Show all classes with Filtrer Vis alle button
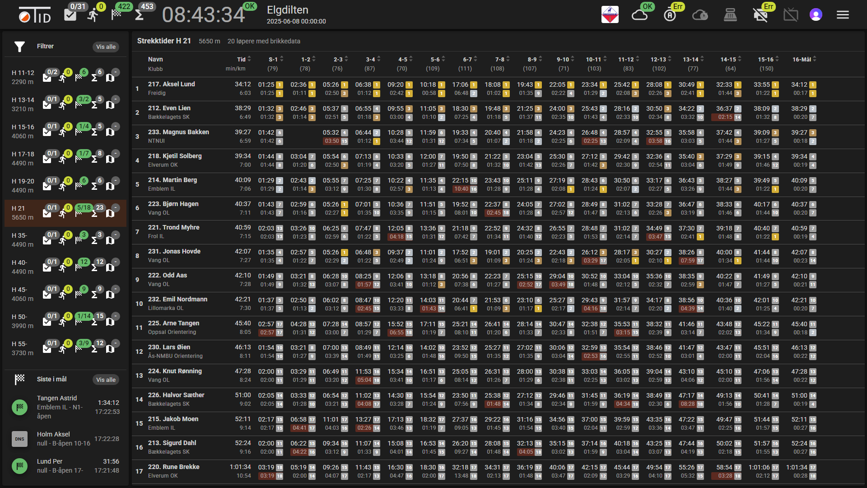This screenshot has height=488, width=867. click(106, 47)
